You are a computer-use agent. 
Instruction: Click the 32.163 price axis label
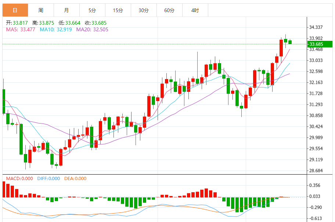316,83
